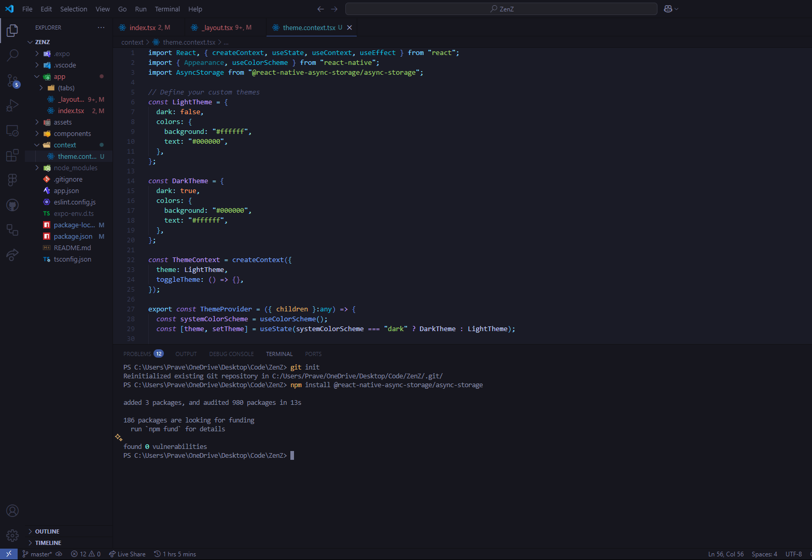
Task: Open the Selection menu
Action: click(x=74, y=9)
